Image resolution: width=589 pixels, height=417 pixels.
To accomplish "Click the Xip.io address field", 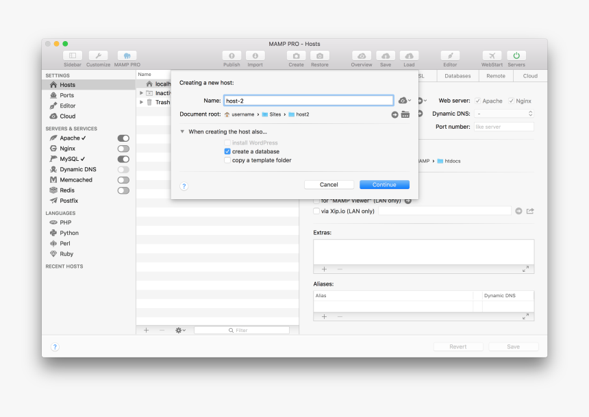I will pos(444,211).
